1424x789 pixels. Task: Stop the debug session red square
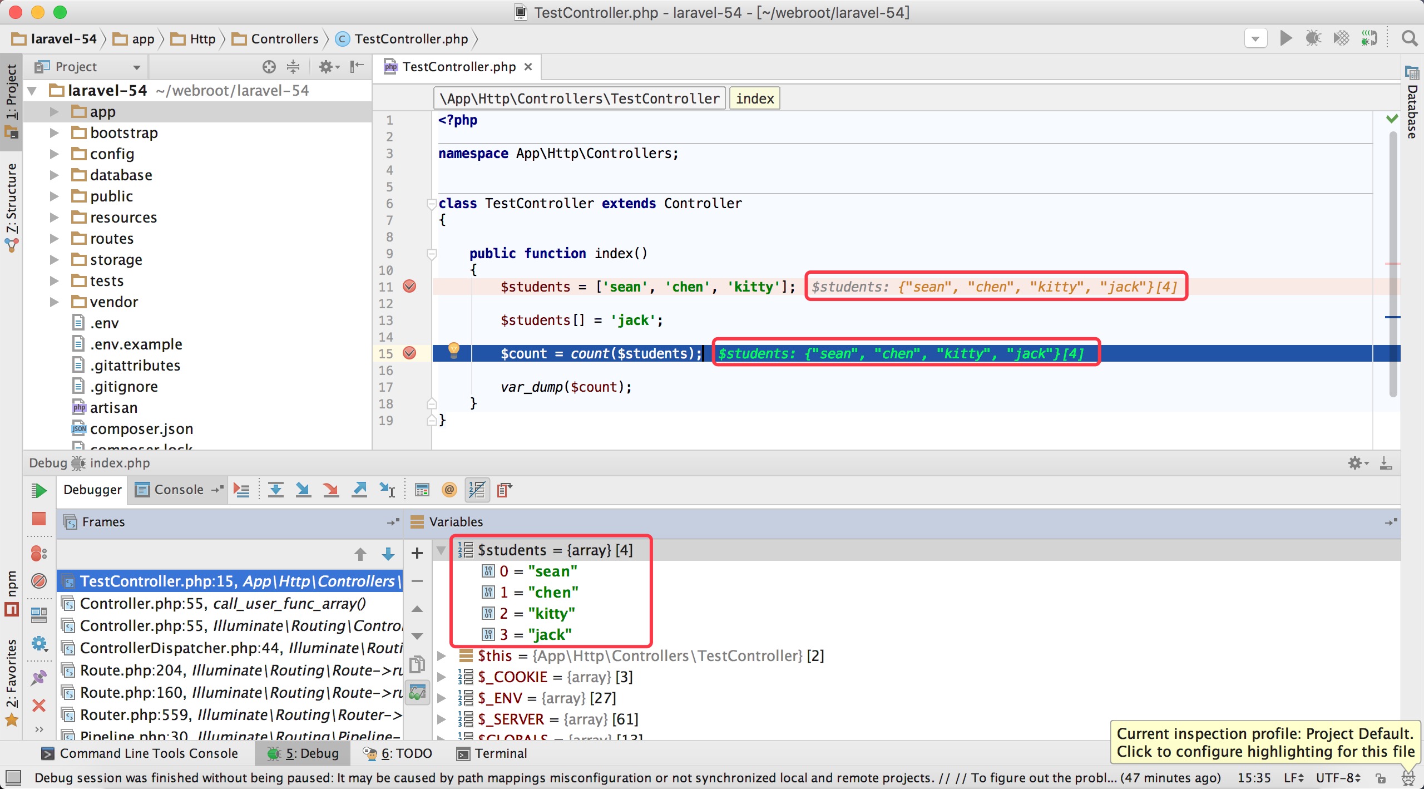(x=39, y=519)
